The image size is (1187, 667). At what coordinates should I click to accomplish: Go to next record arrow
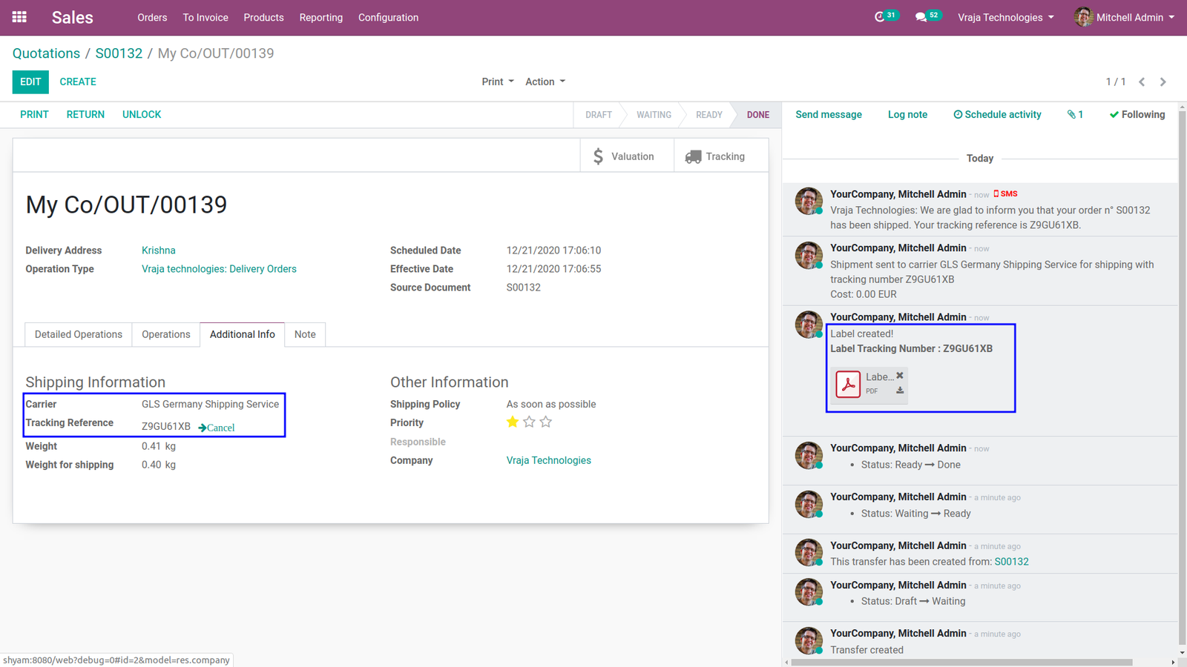point(1163,82)
